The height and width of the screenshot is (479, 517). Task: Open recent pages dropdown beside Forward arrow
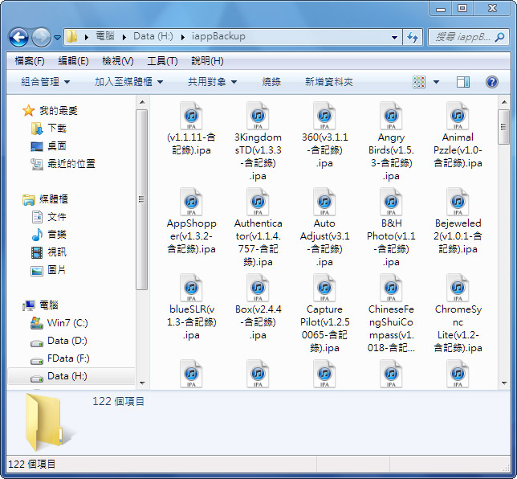57,38
